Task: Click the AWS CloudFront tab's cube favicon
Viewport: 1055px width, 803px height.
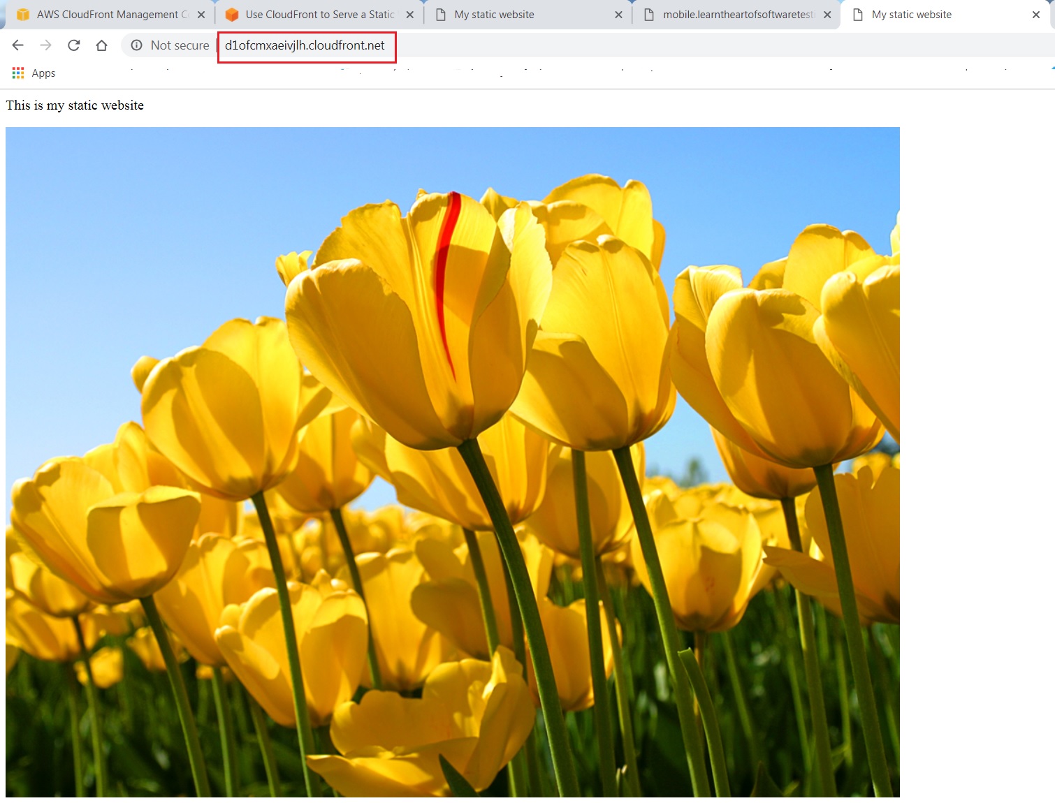Action: pos(23,15)
